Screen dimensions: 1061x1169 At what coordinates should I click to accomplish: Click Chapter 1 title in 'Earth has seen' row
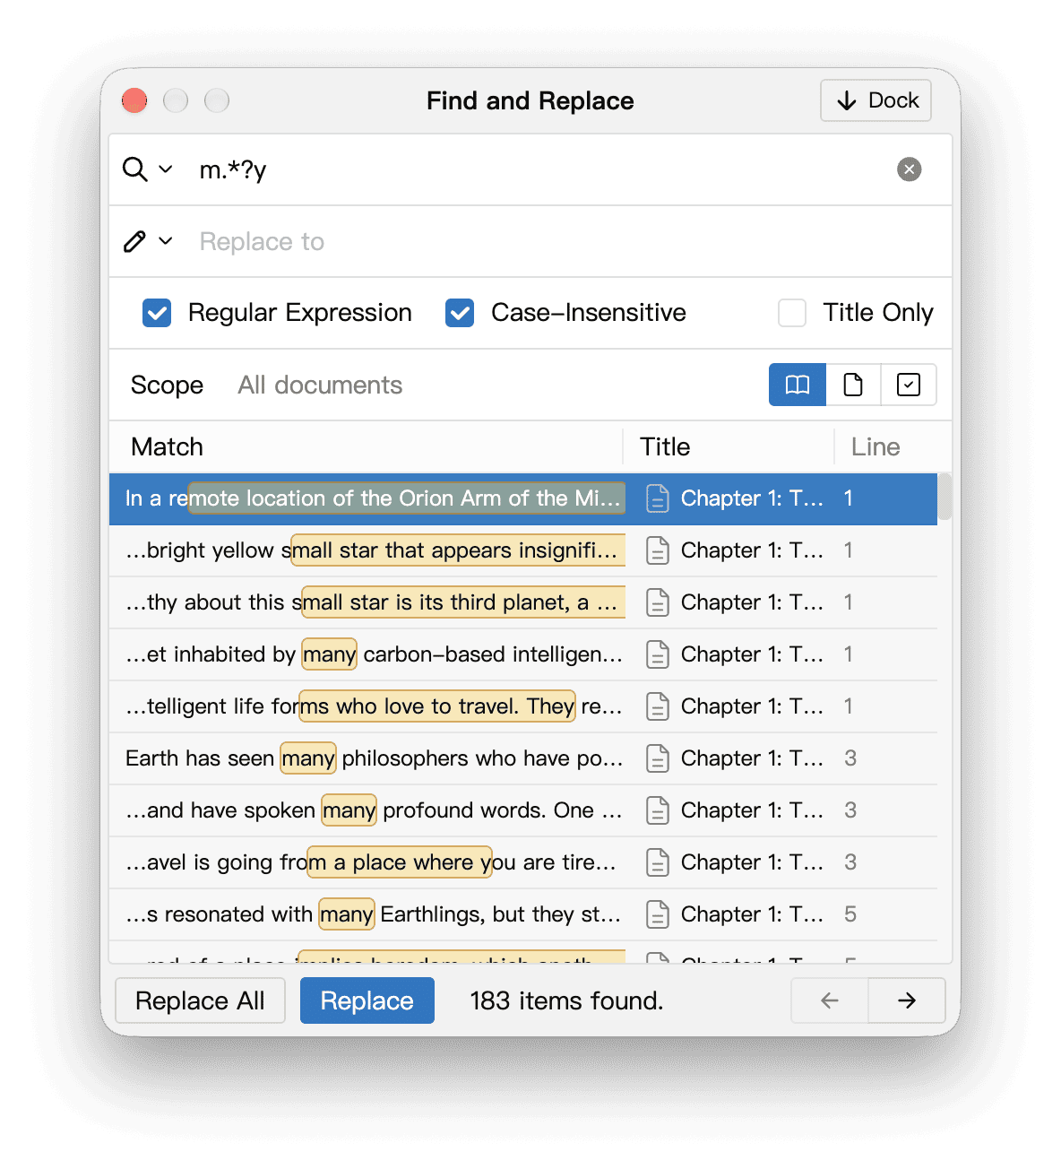752,758
